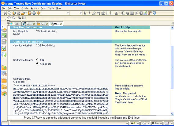The width and height of the screenshot is (175, 126).
Task: Open the Tools menu
Action: coord(51,8)
